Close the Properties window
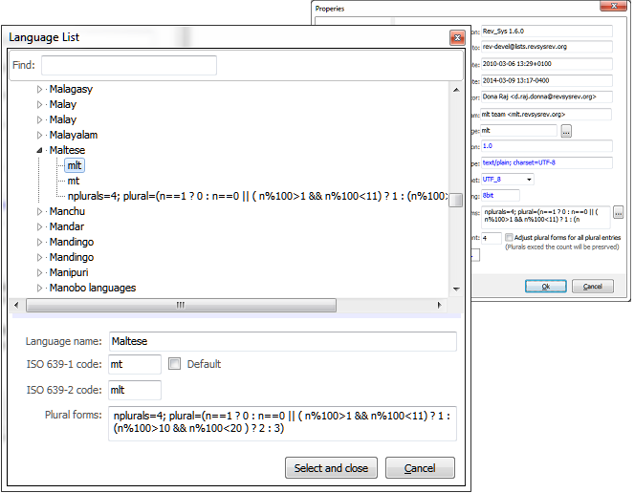 click(613, 6)
